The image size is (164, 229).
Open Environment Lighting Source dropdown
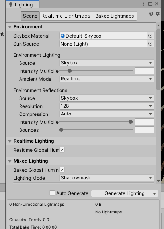click(107, 63)
